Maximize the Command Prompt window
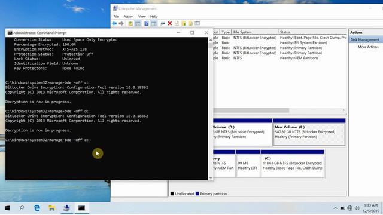This screenshot has height=215, width=383. 192,33
